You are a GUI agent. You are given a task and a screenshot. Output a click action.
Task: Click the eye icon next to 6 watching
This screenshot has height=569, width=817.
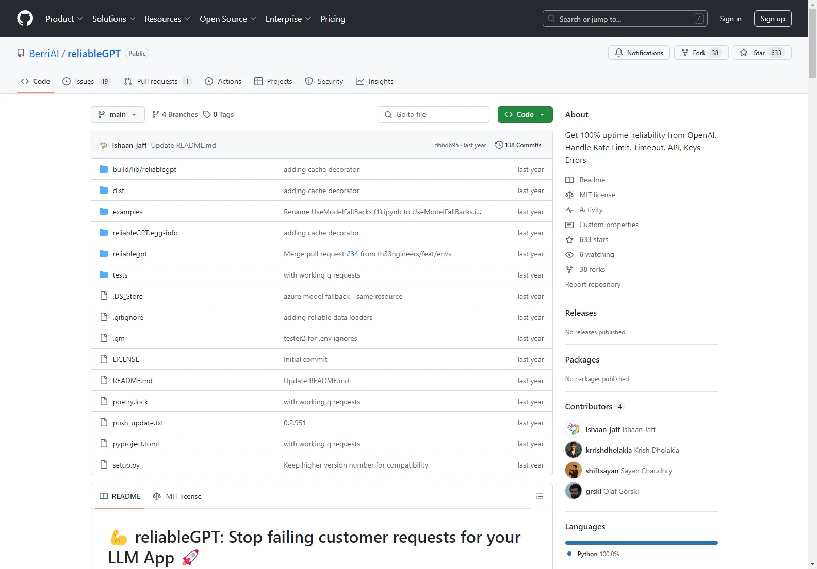tap(569, 254)
